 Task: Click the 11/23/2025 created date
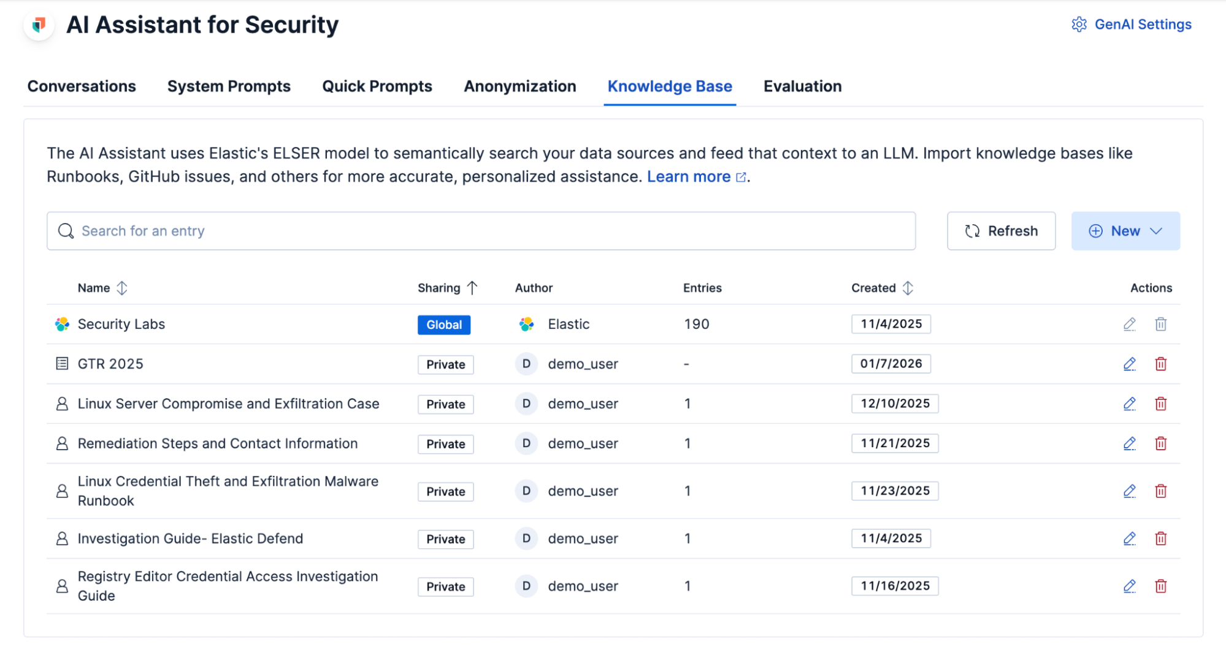click(895, 491)
